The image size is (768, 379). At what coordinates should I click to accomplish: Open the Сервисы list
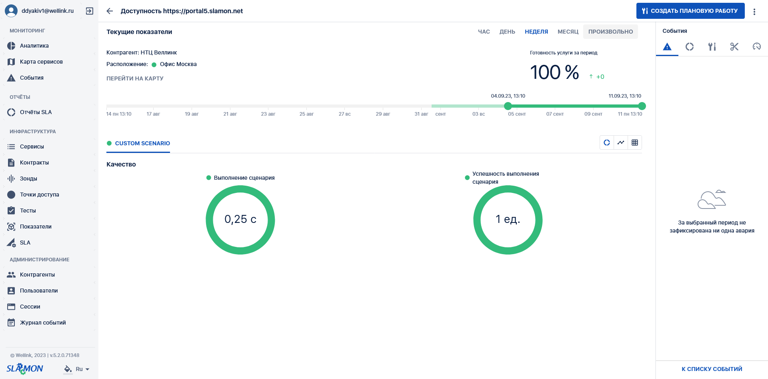(49, 146)
